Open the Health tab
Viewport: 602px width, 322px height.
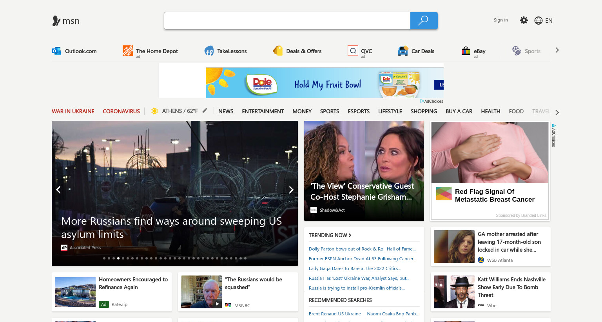coord(491,111)
